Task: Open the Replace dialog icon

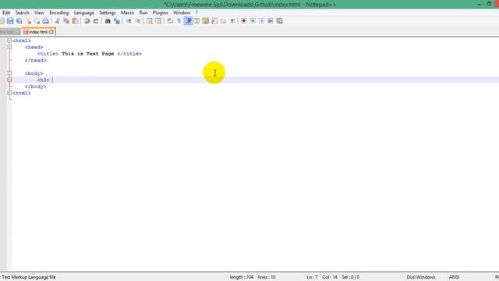Action: click(116, 21)
